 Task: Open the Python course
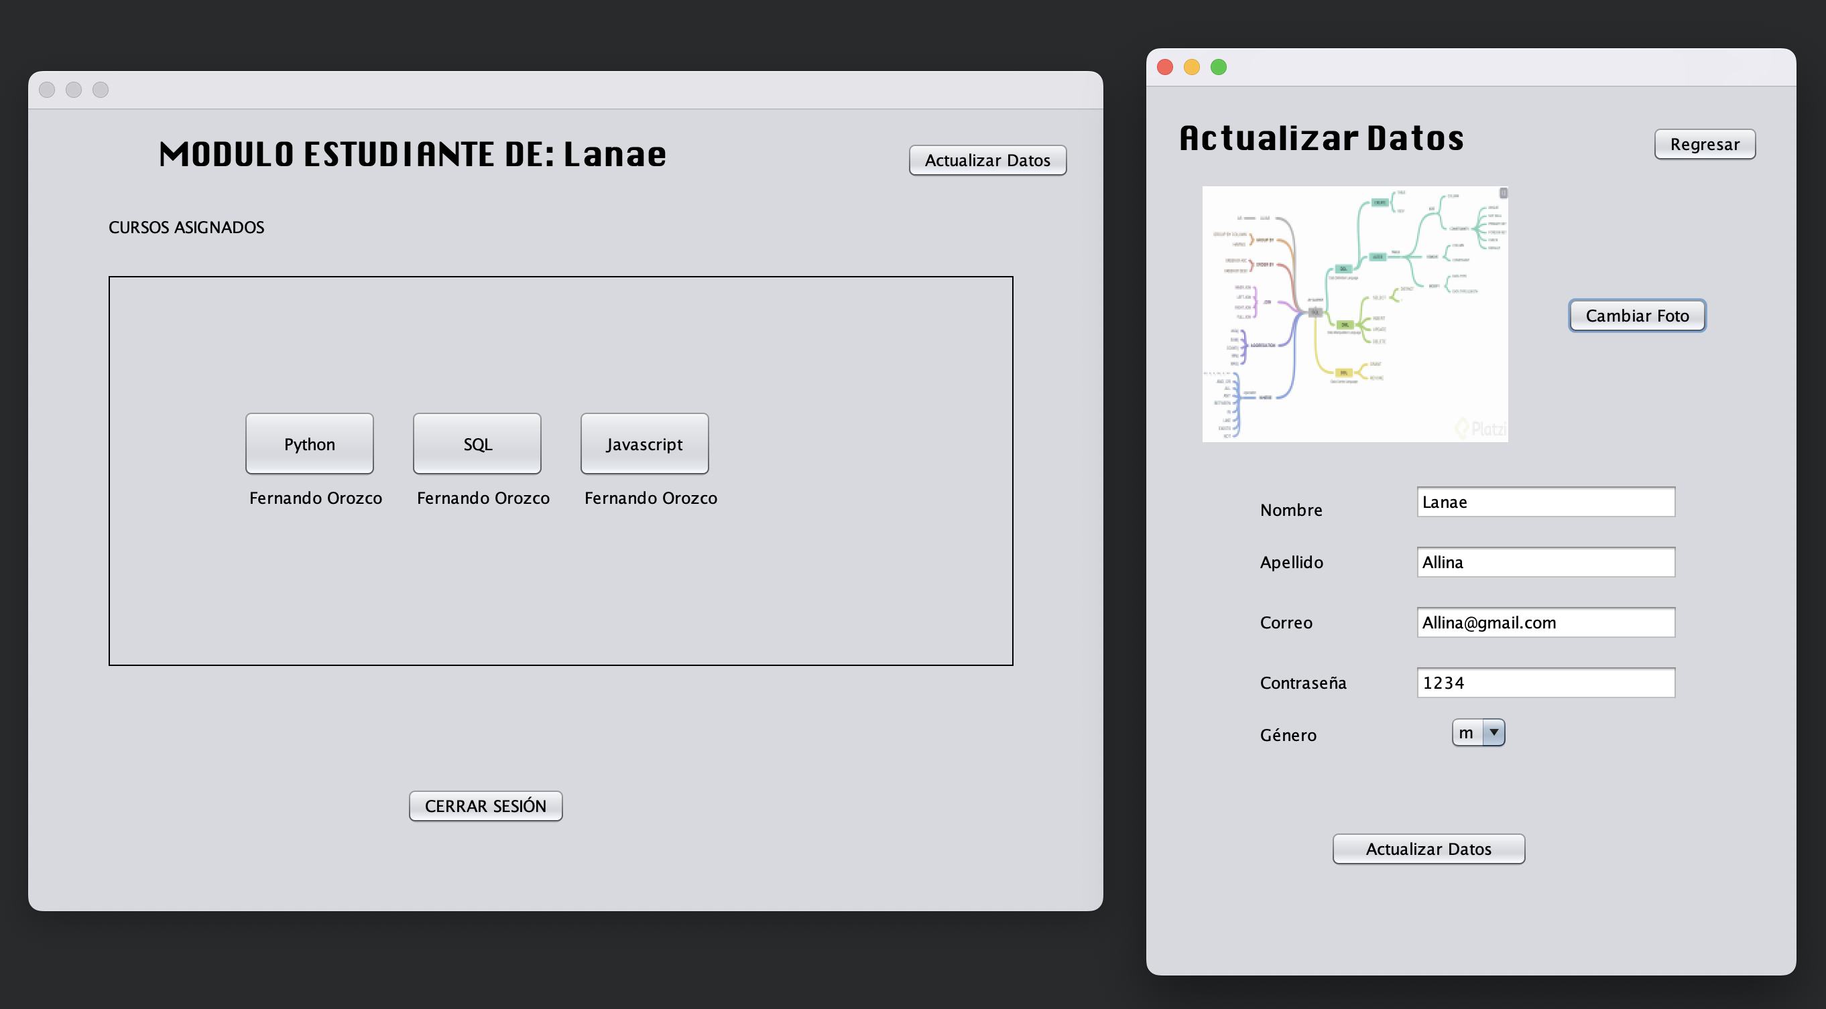(309, 444)
